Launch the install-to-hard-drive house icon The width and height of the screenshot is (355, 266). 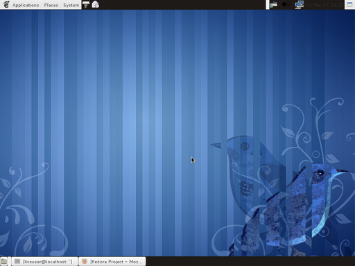[96, 4]
